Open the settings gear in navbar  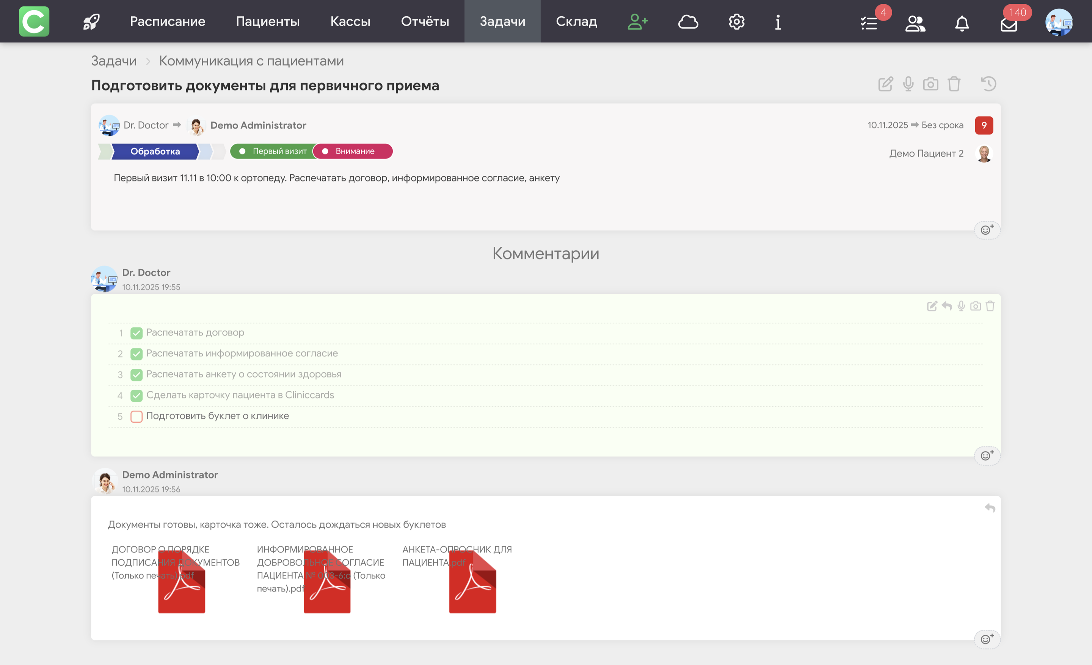[737, 22]
